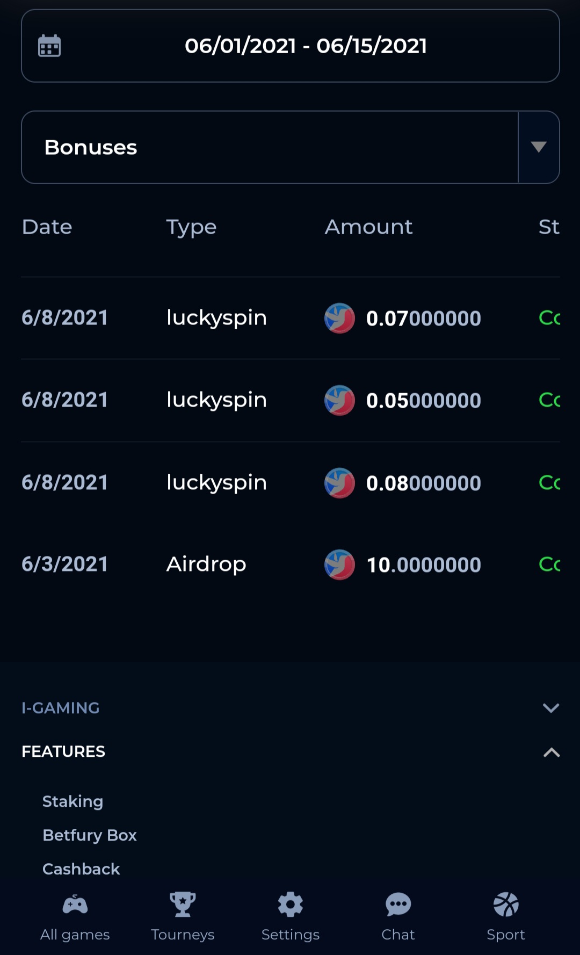580x955 pixels.
Task: Click the Amount column header
Action: click(368, 227)
